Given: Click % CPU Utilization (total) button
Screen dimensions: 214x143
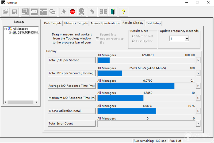Looking at the screenshot, I should click(x=71, y=111).
